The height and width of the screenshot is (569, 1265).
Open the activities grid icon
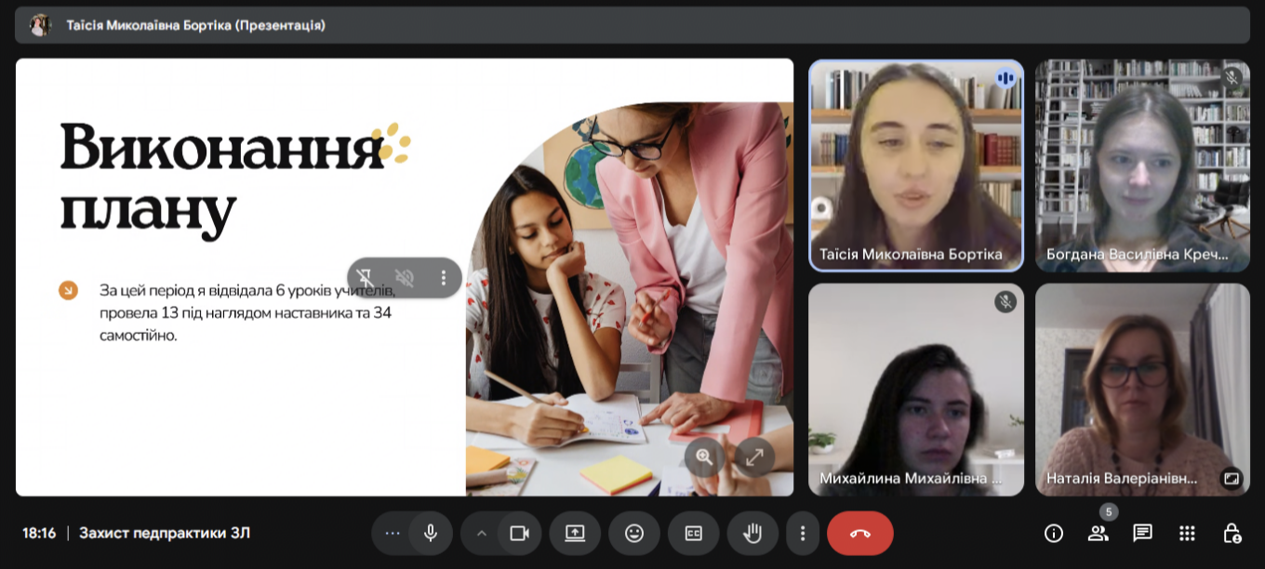coord(1187,533)
